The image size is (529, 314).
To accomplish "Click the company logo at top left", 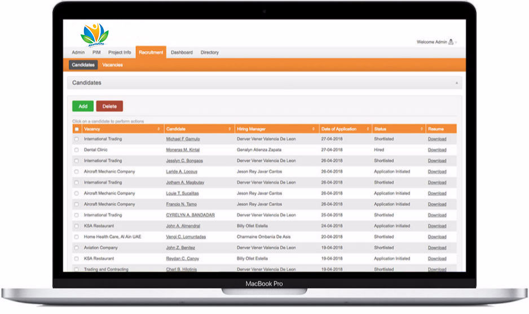I will [94, 34].
